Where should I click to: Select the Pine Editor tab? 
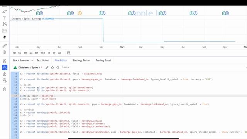[x=61, y=60]
